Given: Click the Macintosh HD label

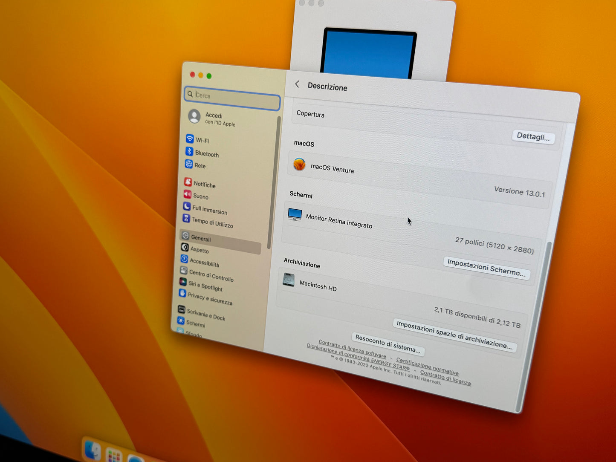Looking at the screenshot, I should coord(318,286).
